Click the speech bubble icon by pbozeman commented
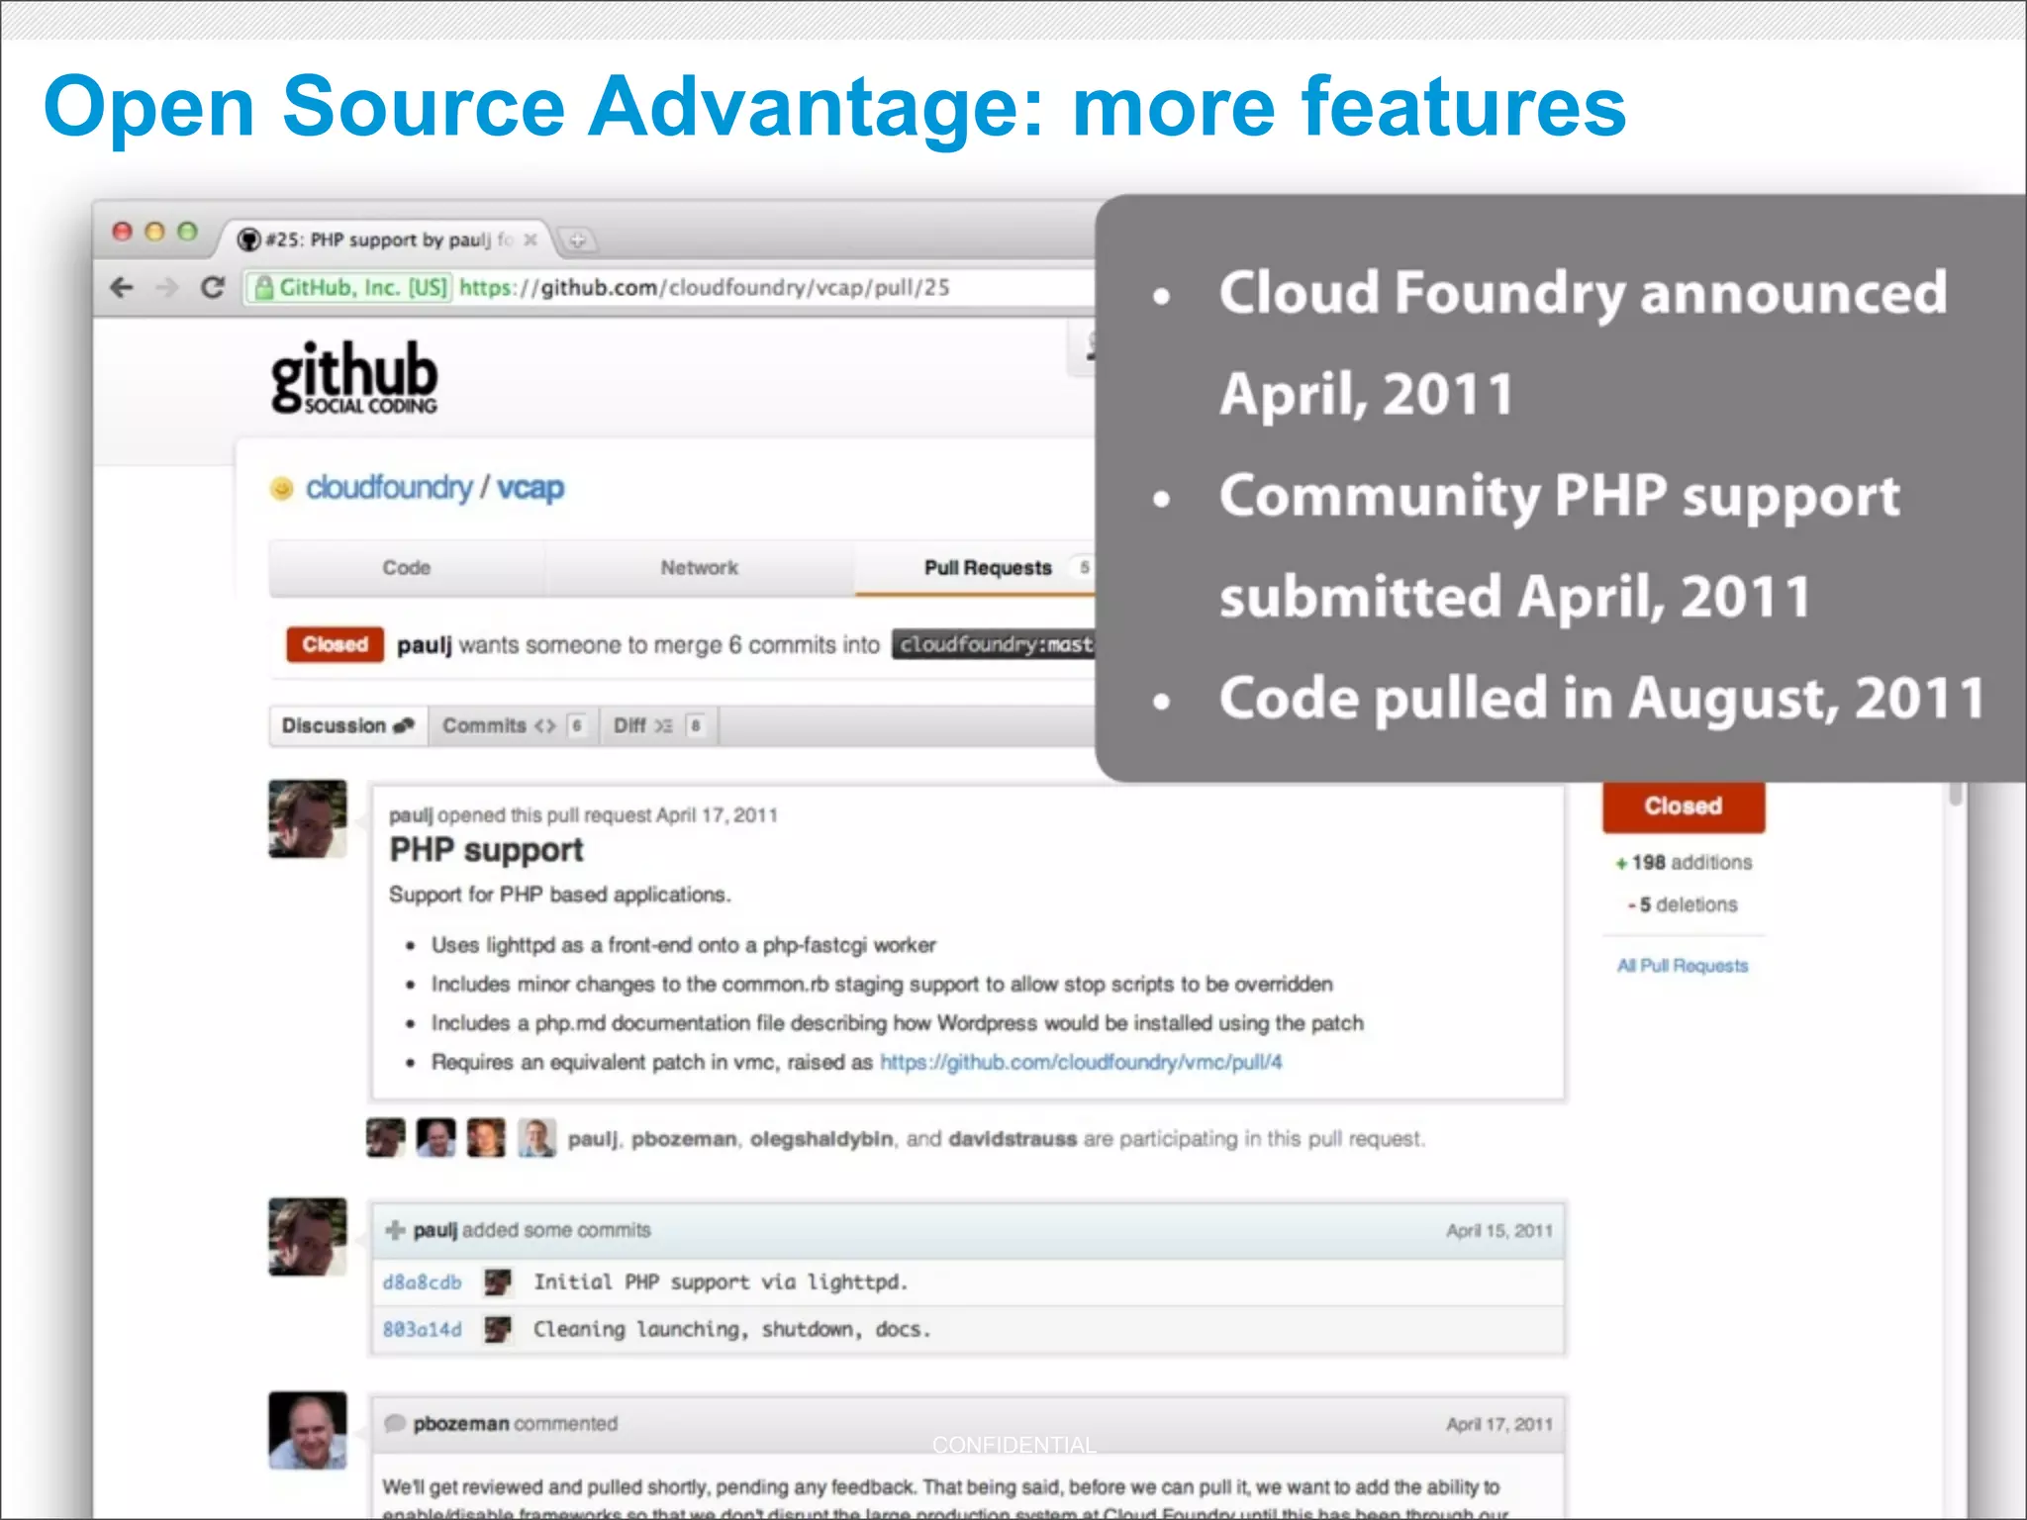 click(x=395, y=1424)
